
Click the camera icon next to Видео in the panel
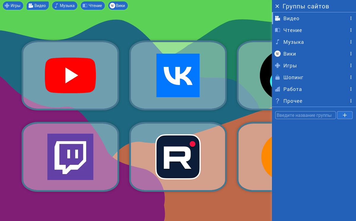tap(277, 18)
